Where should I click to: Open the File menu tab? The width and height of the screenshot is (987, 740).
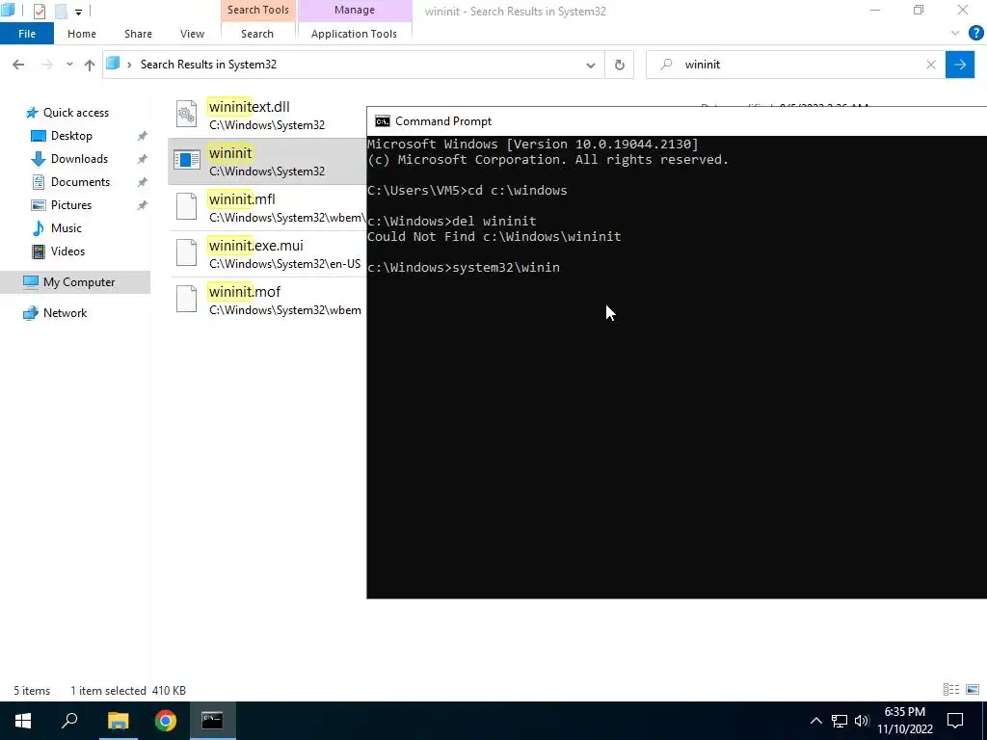coord(27,34)
